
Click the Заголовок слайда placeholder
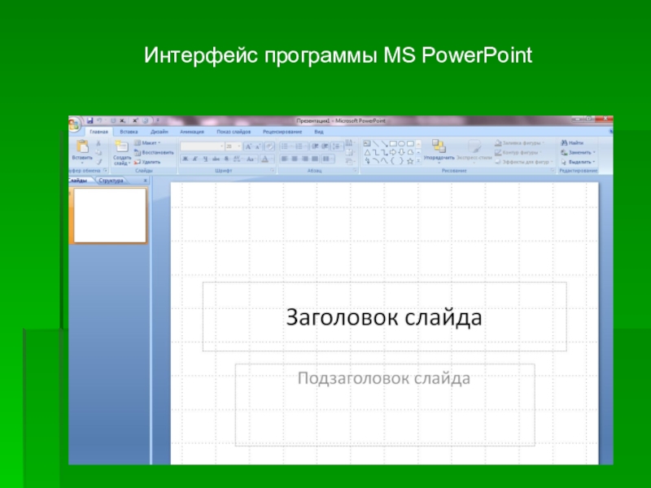(384, 317)
